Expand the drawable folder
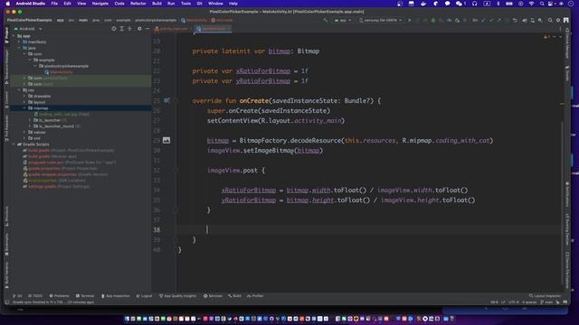Screen dimensions: 579x325 click(24, 97)
